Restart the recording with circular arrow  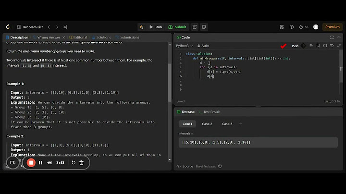[x=74, y=163]
